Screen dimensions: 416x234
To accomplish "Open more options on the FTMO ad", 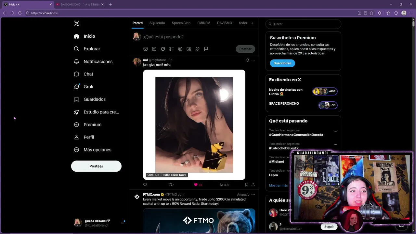I will [253, 194].
